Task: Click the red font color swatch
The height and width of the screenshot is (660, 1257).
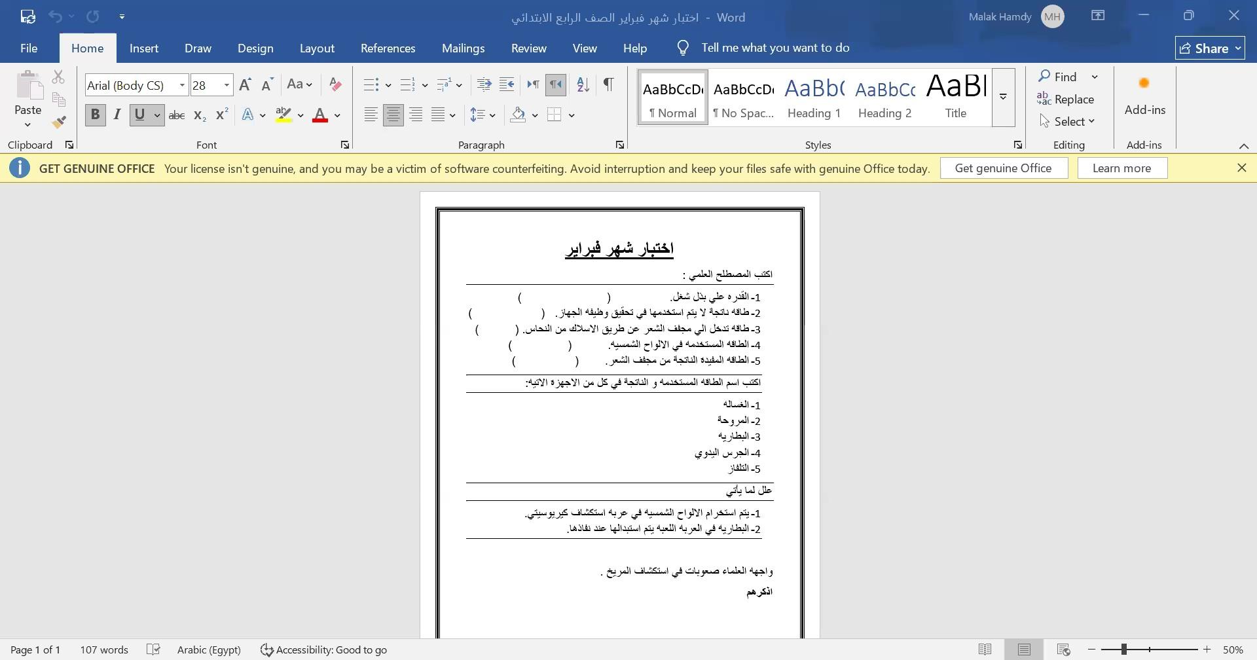Action: [320, 115]
